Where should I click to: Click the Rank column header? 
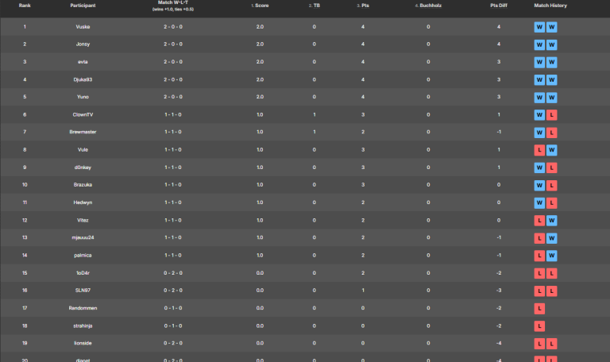[25, 6]
